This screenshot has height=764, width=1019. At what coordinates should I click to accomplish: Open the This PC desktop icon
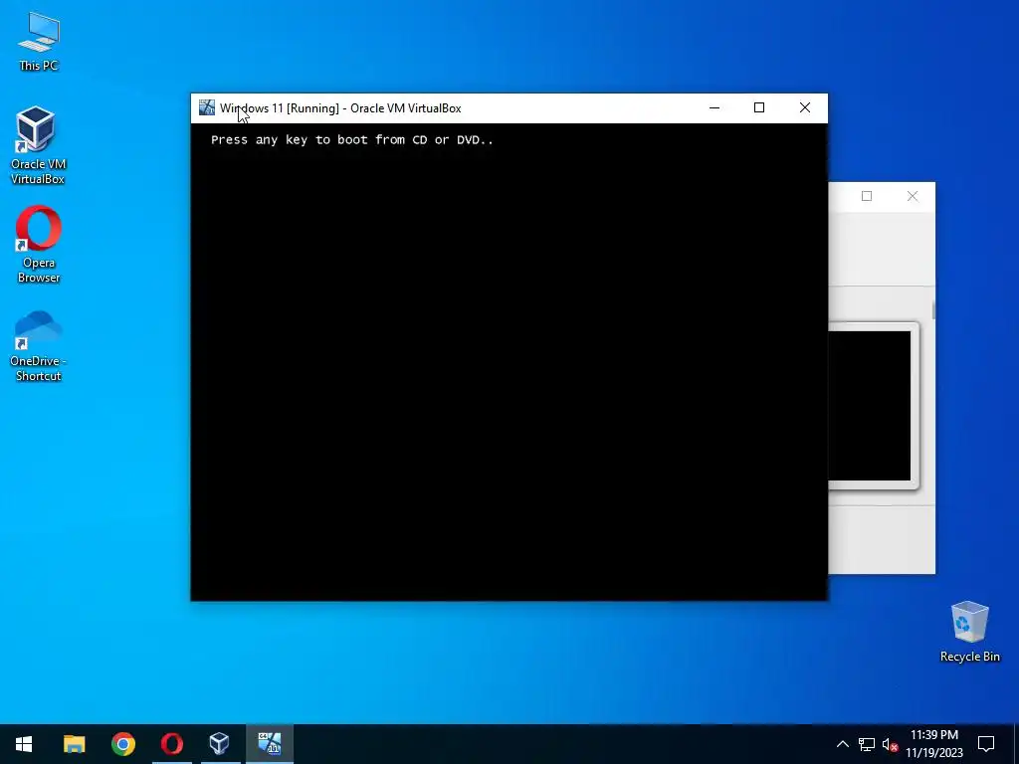point(39,42)
